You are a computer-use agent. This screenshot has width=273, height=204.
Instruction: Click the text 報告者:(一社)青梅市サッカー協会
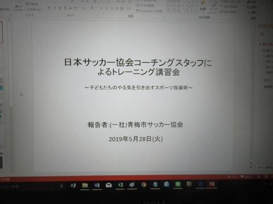135,125
